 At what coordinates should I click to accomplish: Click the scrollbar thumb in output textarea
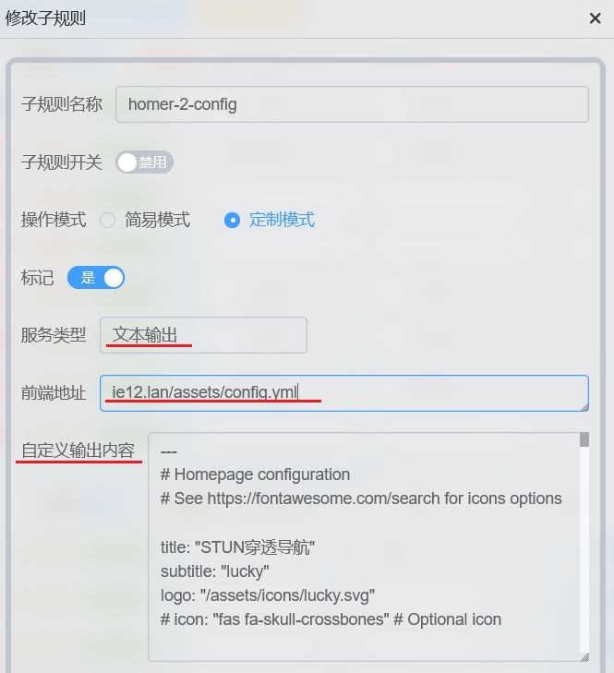coord(584,439)
